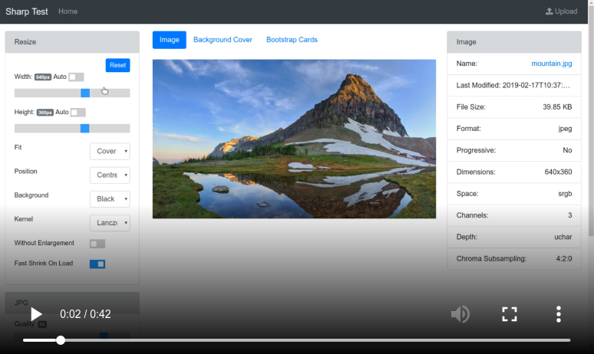Click the 640x360 Dimensions value
Image resolution: width=594 pixels, height=354 pixels.
pyautogui.click(x=558, y=172)
